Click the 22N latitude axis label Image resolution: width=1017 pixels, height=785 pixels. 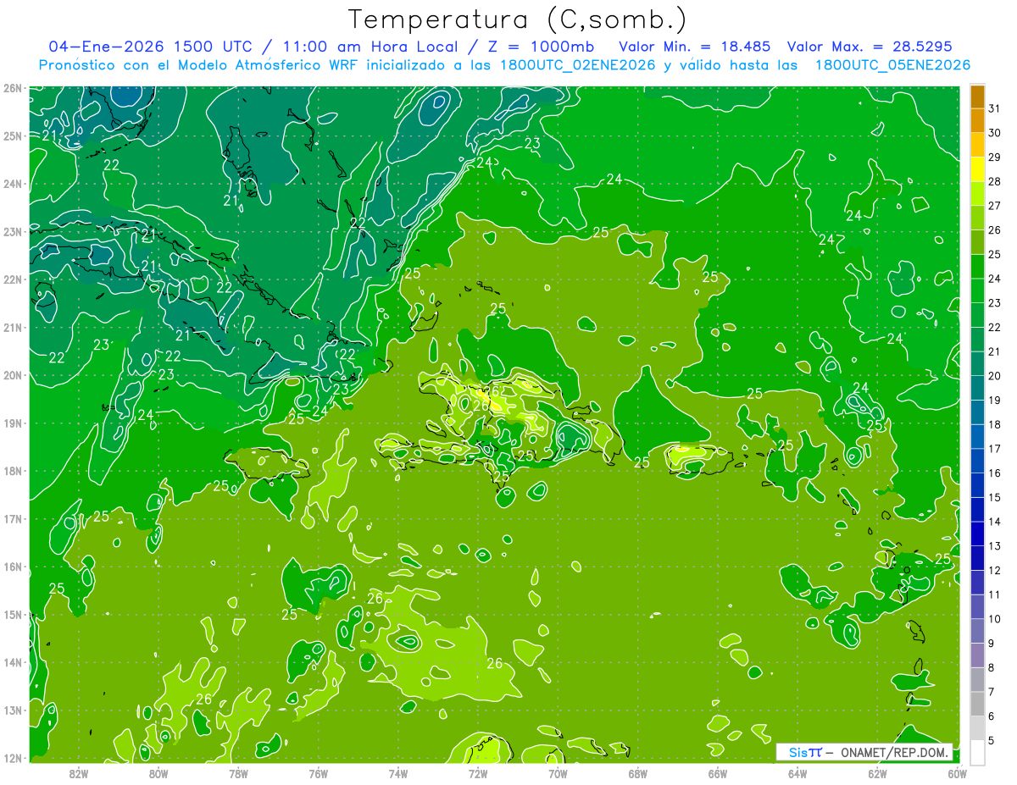coord(13,279)
